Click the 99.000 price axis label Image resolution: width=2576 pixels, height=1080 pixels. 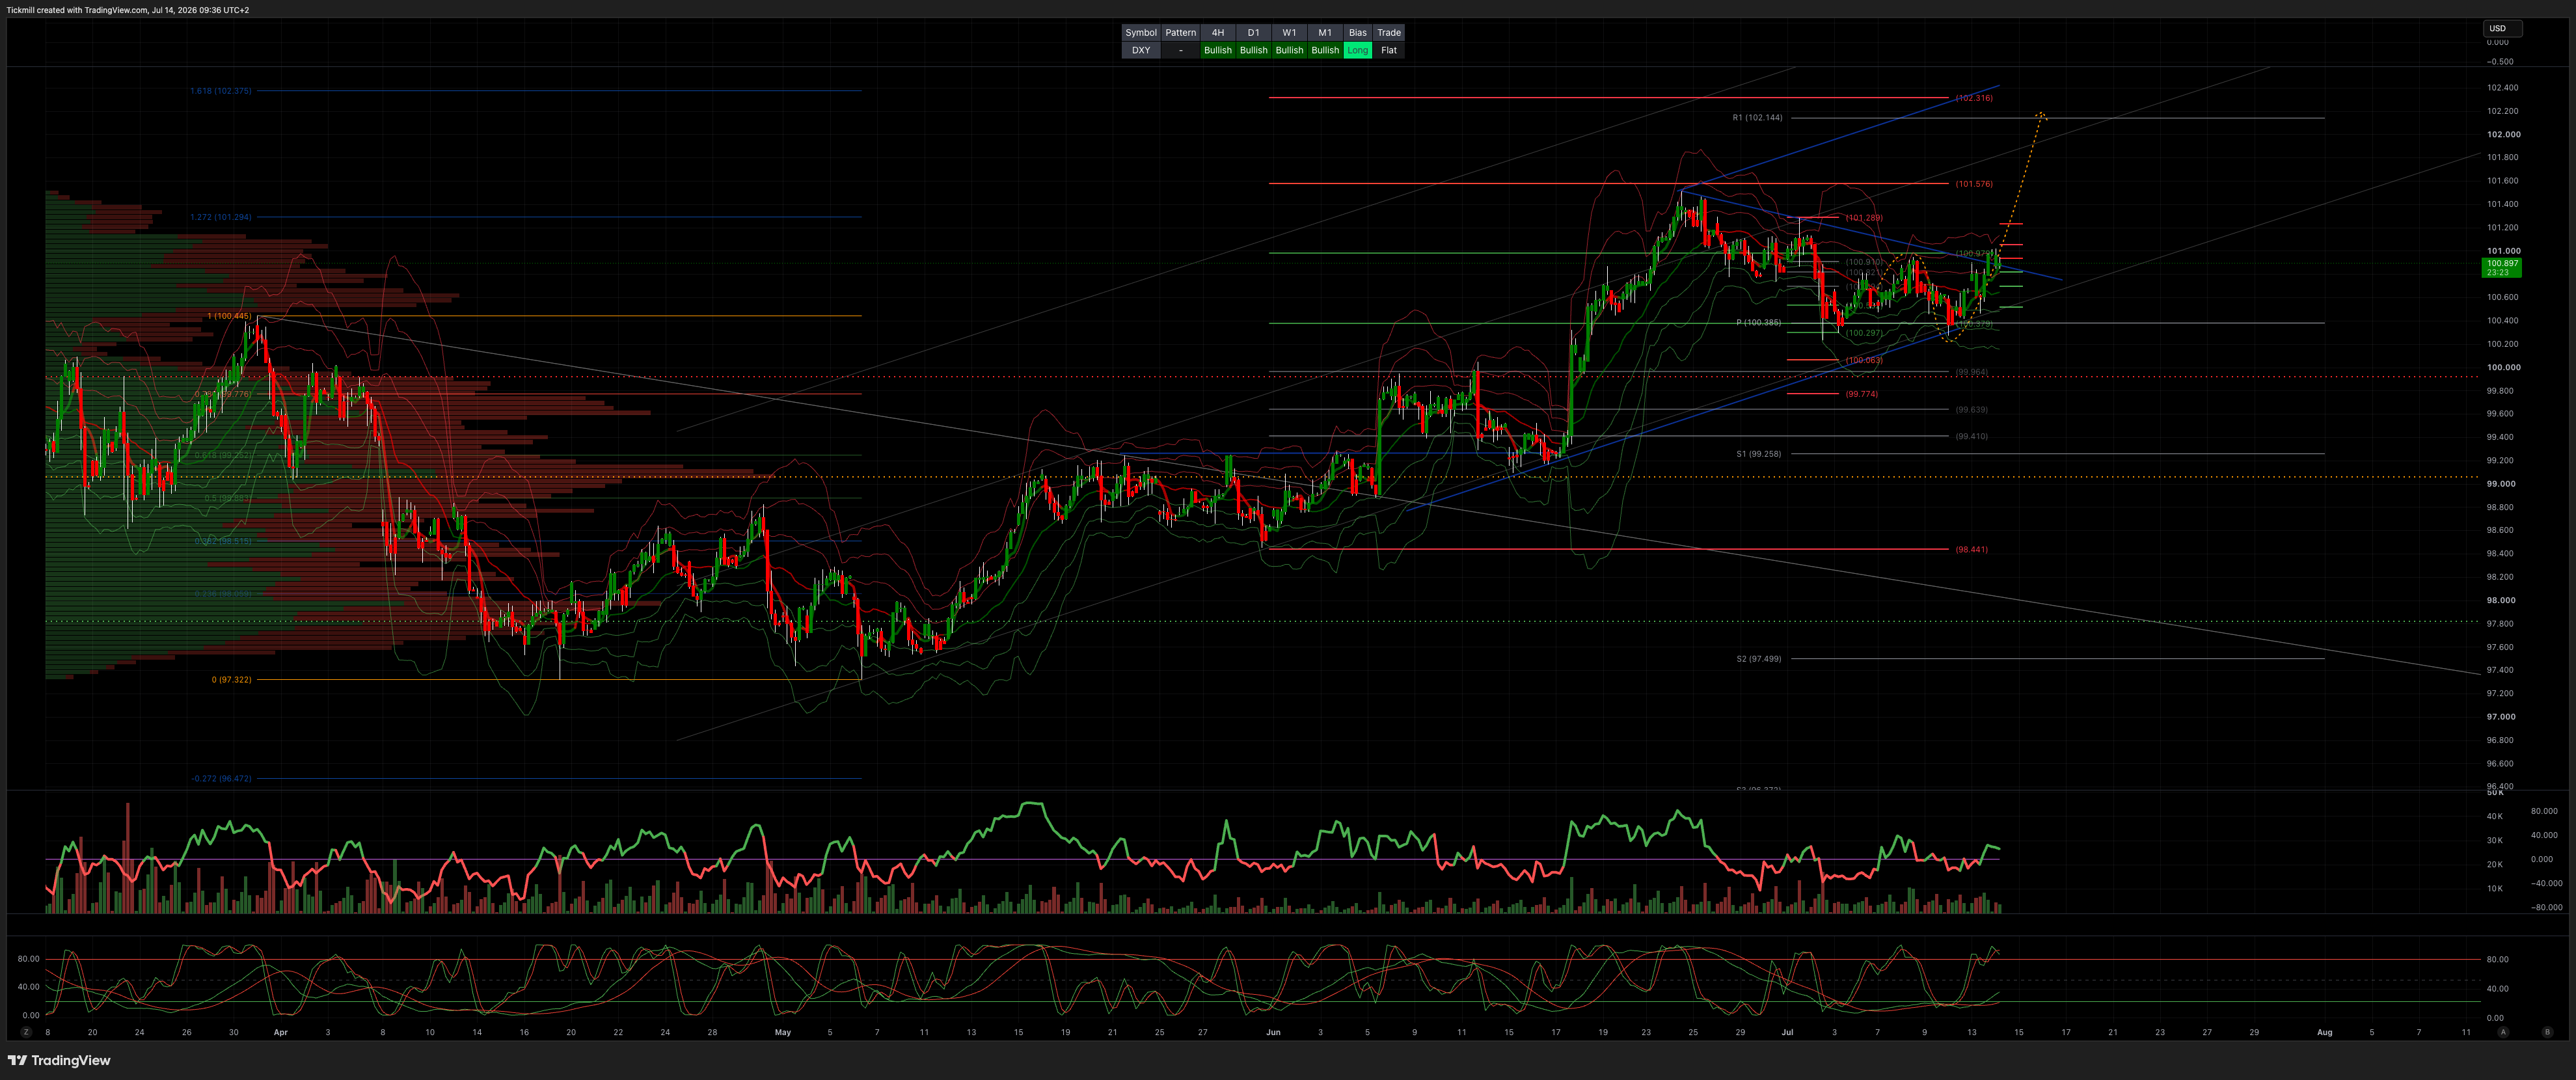pos(2501,484)
